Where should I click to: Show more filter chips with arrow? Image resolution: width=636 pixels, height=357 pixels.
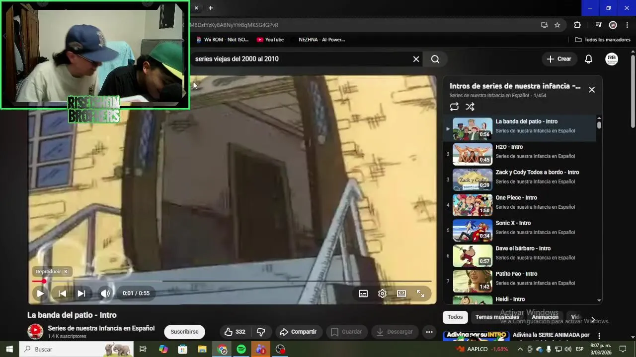[x=593, y=319]
